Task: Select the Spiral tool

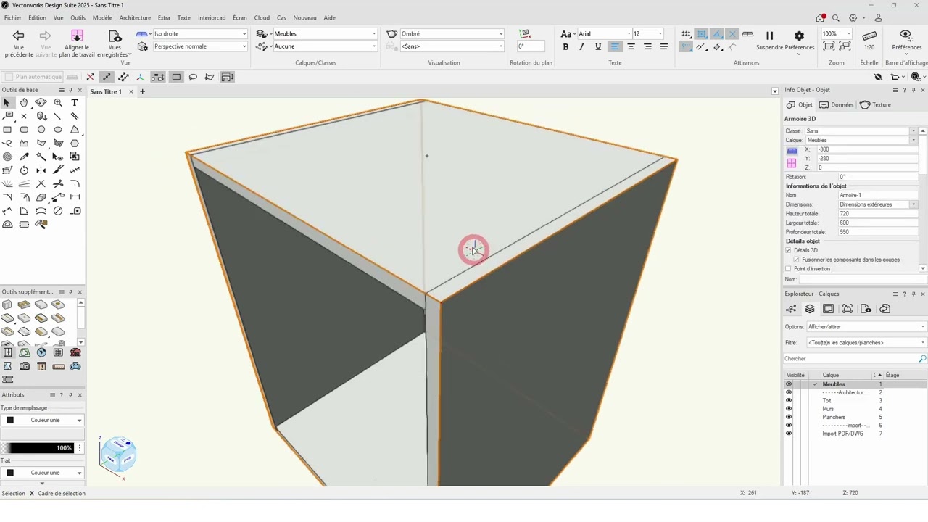Action: point(7,157)
